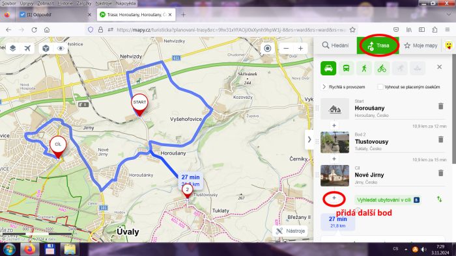The image size is (456, 256).
Task: Open the Hledání search tab
Action: tap(335, 45)
